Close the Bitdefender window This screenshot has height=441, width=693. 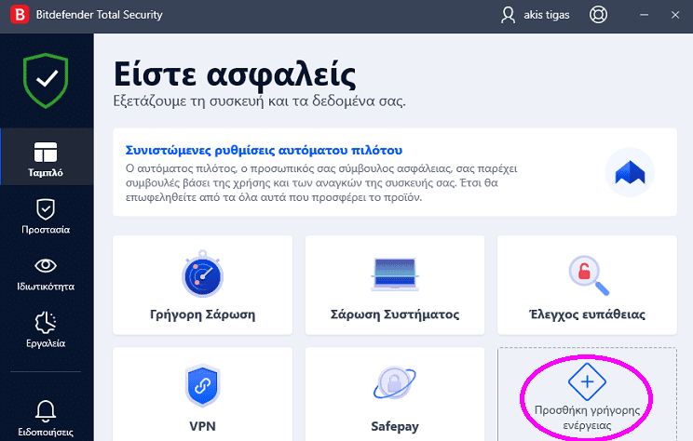pos(675,15)
